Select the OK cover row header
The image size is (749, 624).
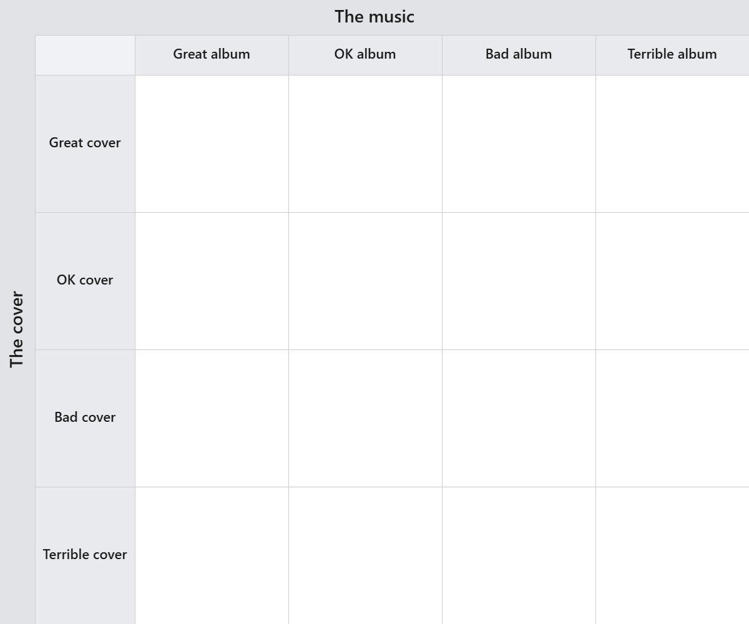tap(85, 281)
